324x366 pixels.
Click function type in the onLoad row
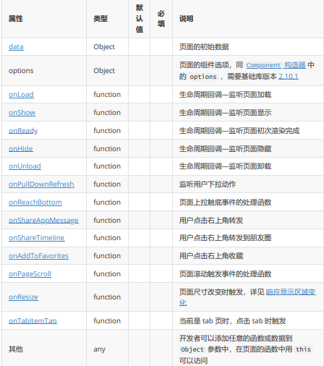click(x=107, y=94)
